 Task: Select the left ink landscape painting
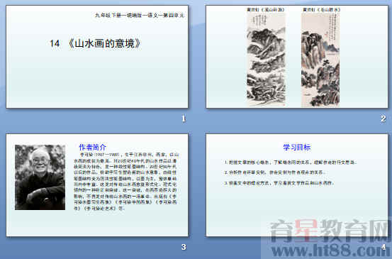pos(266,60)
